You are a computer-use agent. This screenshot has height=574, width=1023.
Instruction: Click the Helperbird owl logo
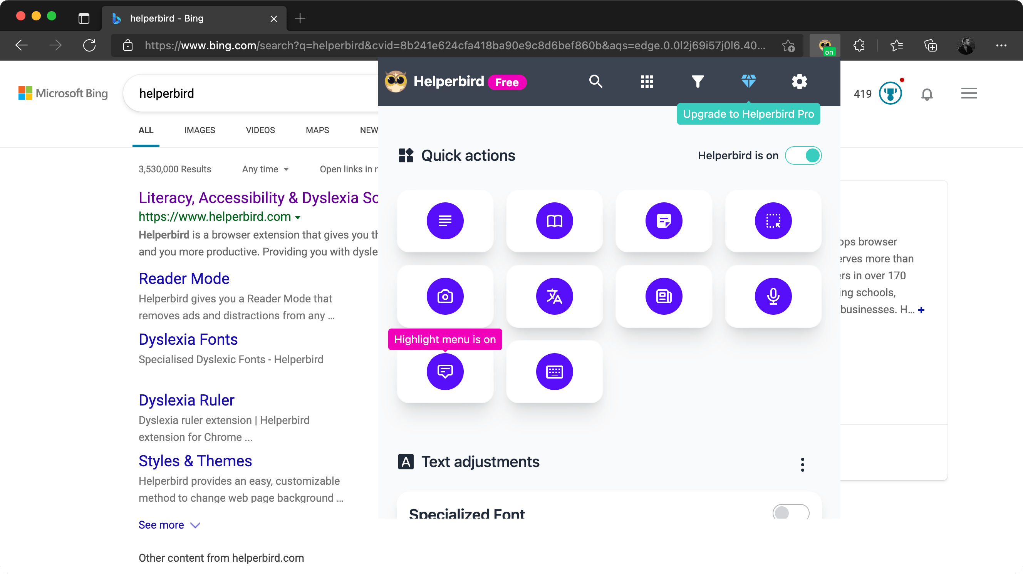tap(396, 82)
